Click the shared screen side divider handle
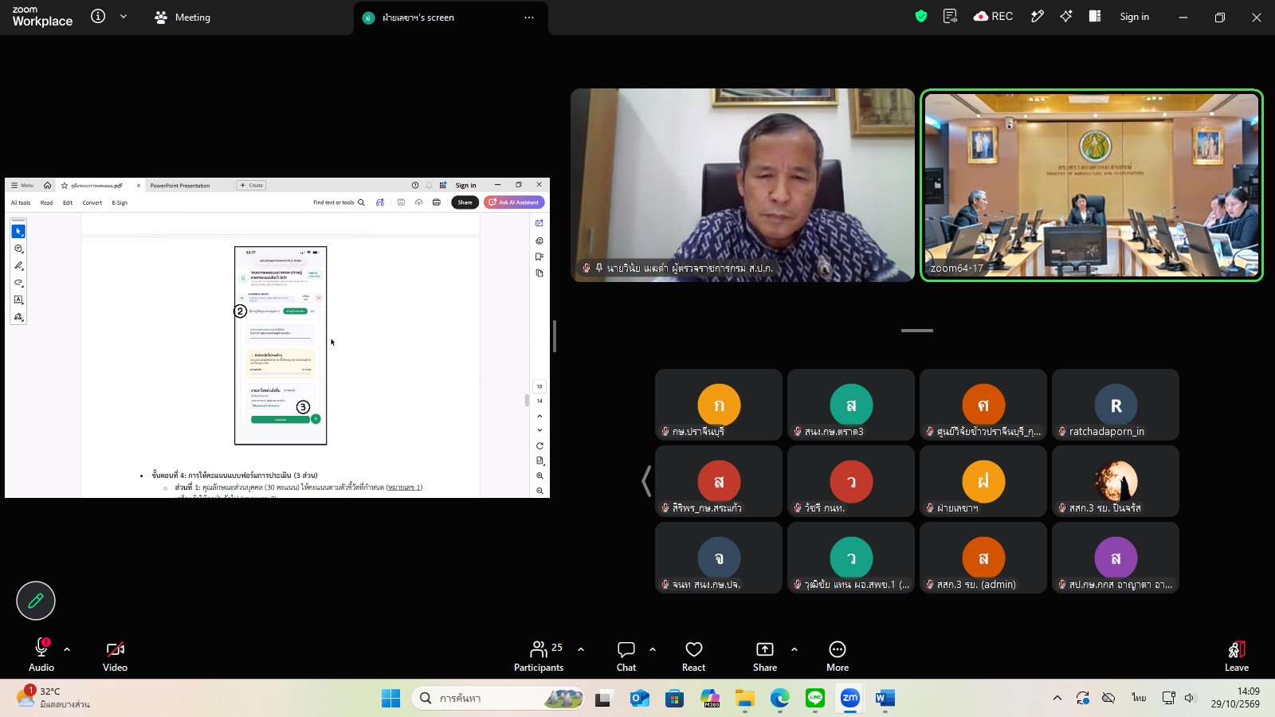The height and width of the screenshot is (717, 1275). pos(555,336)
